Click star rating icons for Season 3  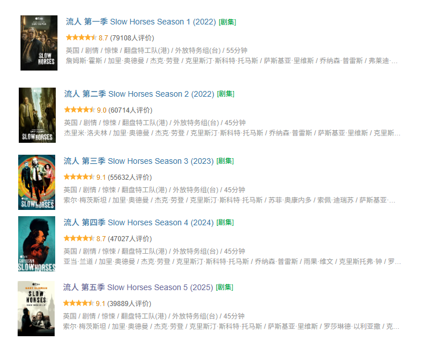(79, 177)
